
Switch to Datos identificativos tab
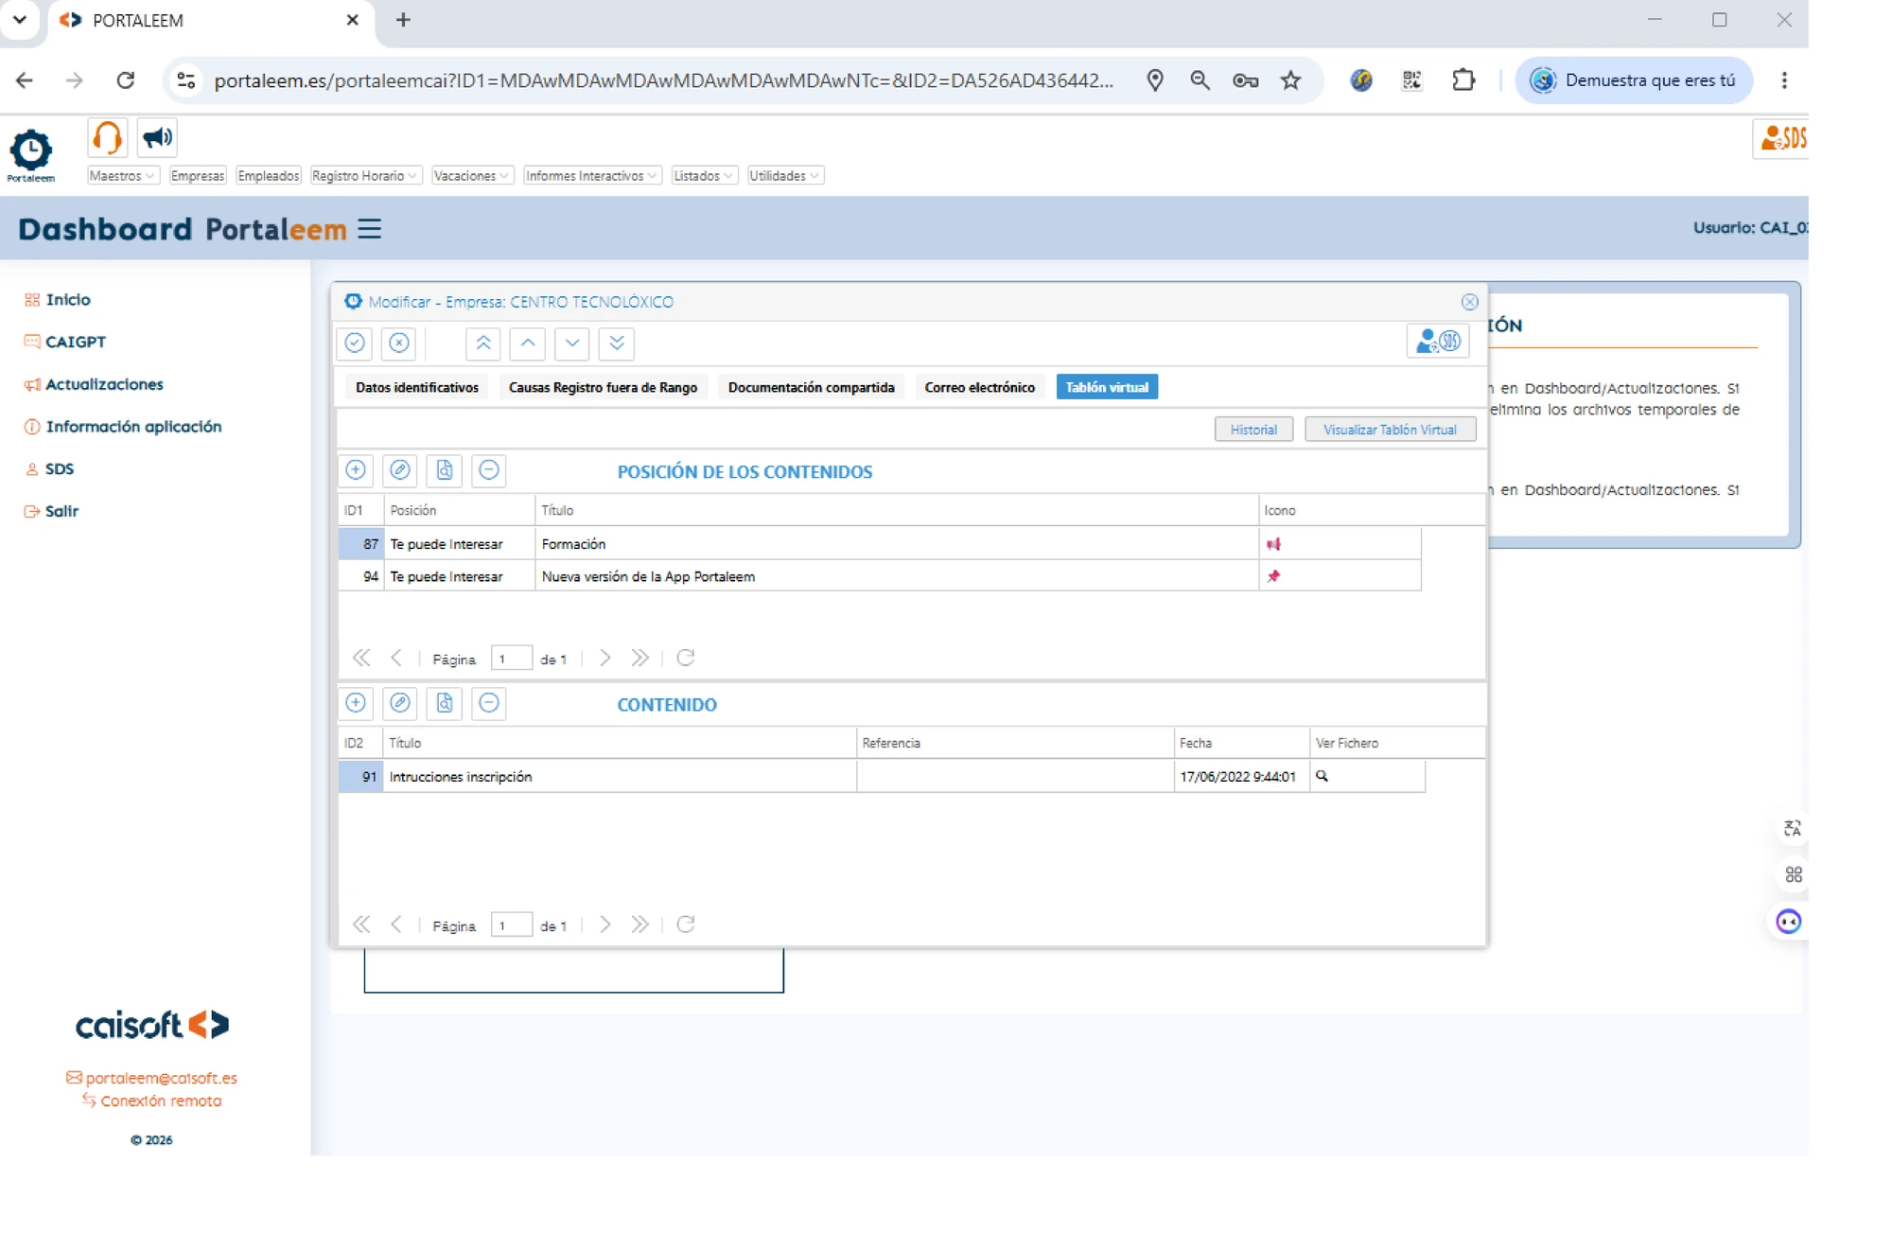(x=417, y=387)
